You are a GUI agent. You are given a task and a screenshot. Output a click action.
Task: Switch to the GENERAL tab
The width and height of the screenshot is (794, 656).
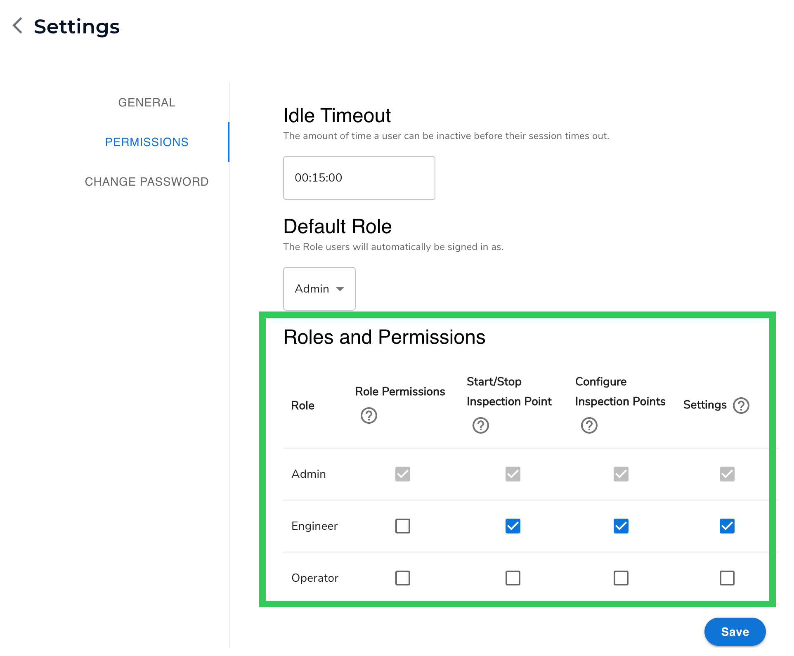(147, 102)
